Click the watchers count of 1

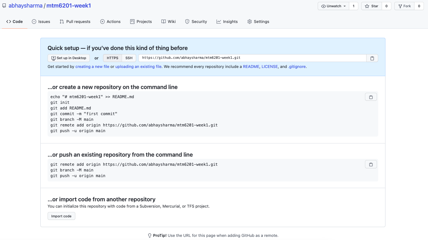coord(354,6)
